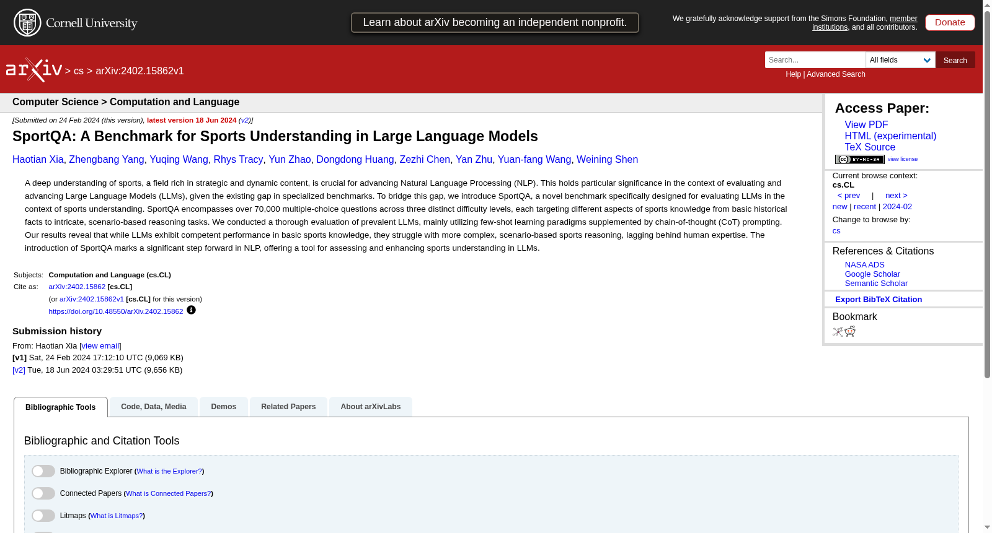992x533 pixels.
Task: Turn on Litmaps toggle
Action: pyautogui.click(x=43, y=516)
